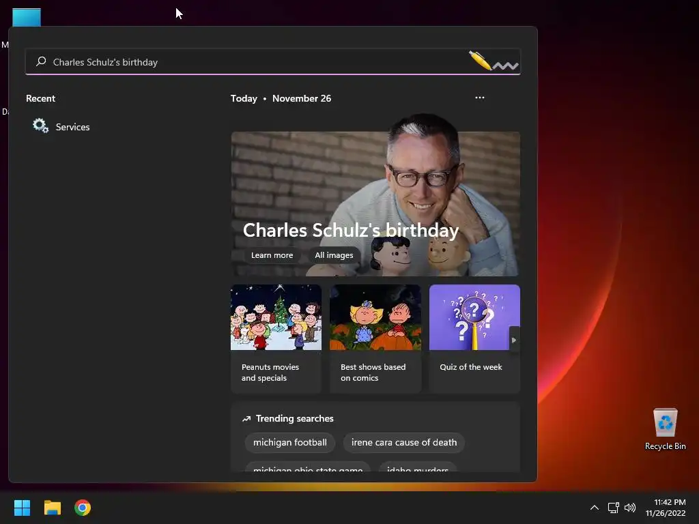The width and height of the screenshot is (699, 524).
Task: Open the Windows Start menu
Action: click(22, 508)
